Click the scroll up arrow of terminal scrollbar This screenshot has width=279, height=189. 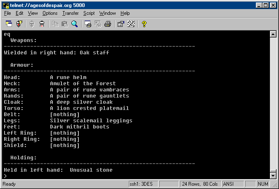click(273, 34)
